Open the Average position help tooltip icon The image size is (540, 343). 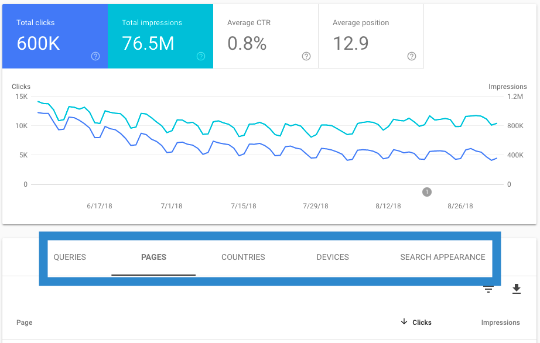coord(411,56)
